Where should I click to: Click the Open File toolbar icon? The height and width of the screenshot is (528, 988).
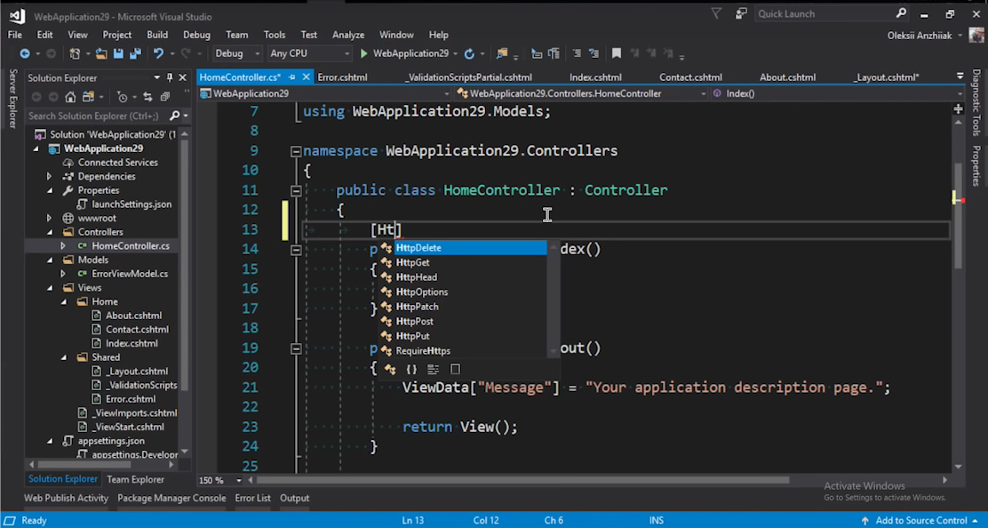pos(100,53)
